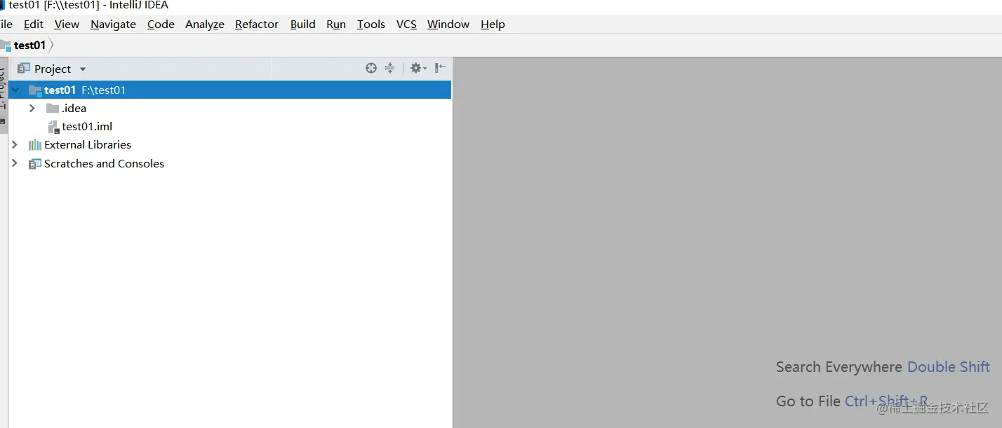The image size is (1002, 428).
Task: Open the Edit menu
Action: click(x=34, y=24)
